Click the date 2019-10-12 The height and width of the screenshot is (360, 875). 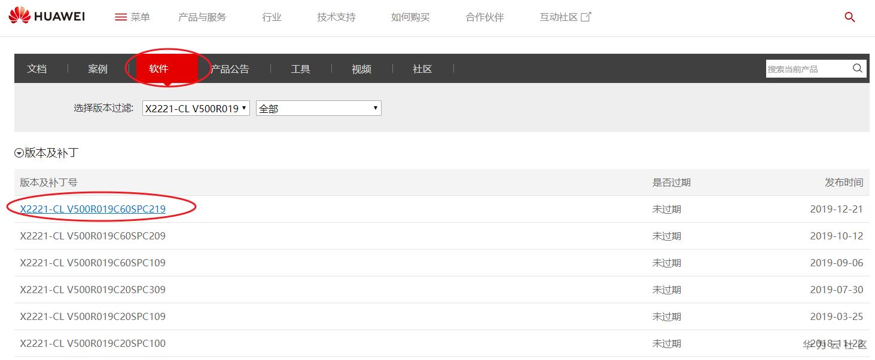837,236
